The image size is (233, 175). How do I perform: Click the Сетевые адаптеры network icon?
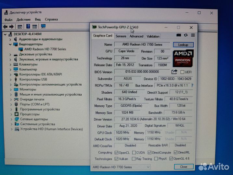(17, 119)
